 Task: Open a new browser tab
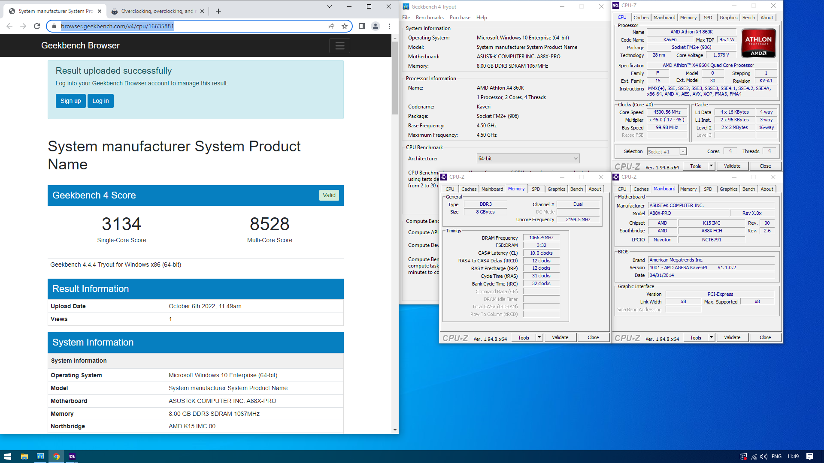(x=218, y=11)
